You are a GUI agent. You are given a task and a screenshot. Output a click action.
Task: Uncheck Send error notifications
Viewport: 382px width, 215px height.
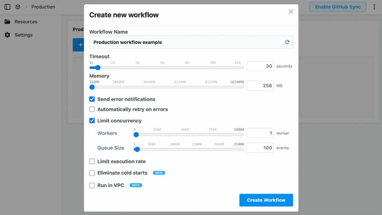(92, 99)
